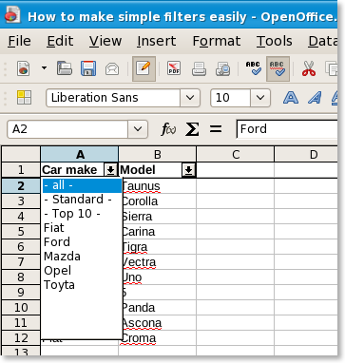
Task: Select column C header
Action: (x=236, y=154)
